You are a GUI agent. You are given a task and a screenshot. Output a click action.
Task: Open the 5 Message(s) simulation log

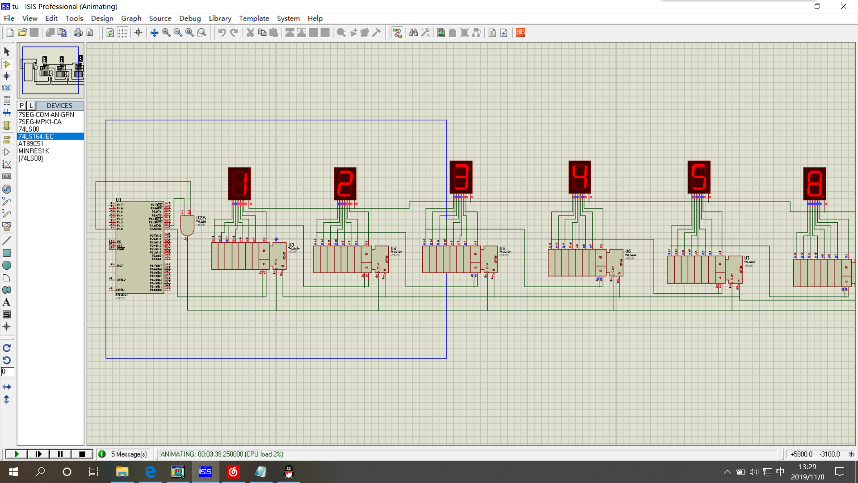point(123,454)
